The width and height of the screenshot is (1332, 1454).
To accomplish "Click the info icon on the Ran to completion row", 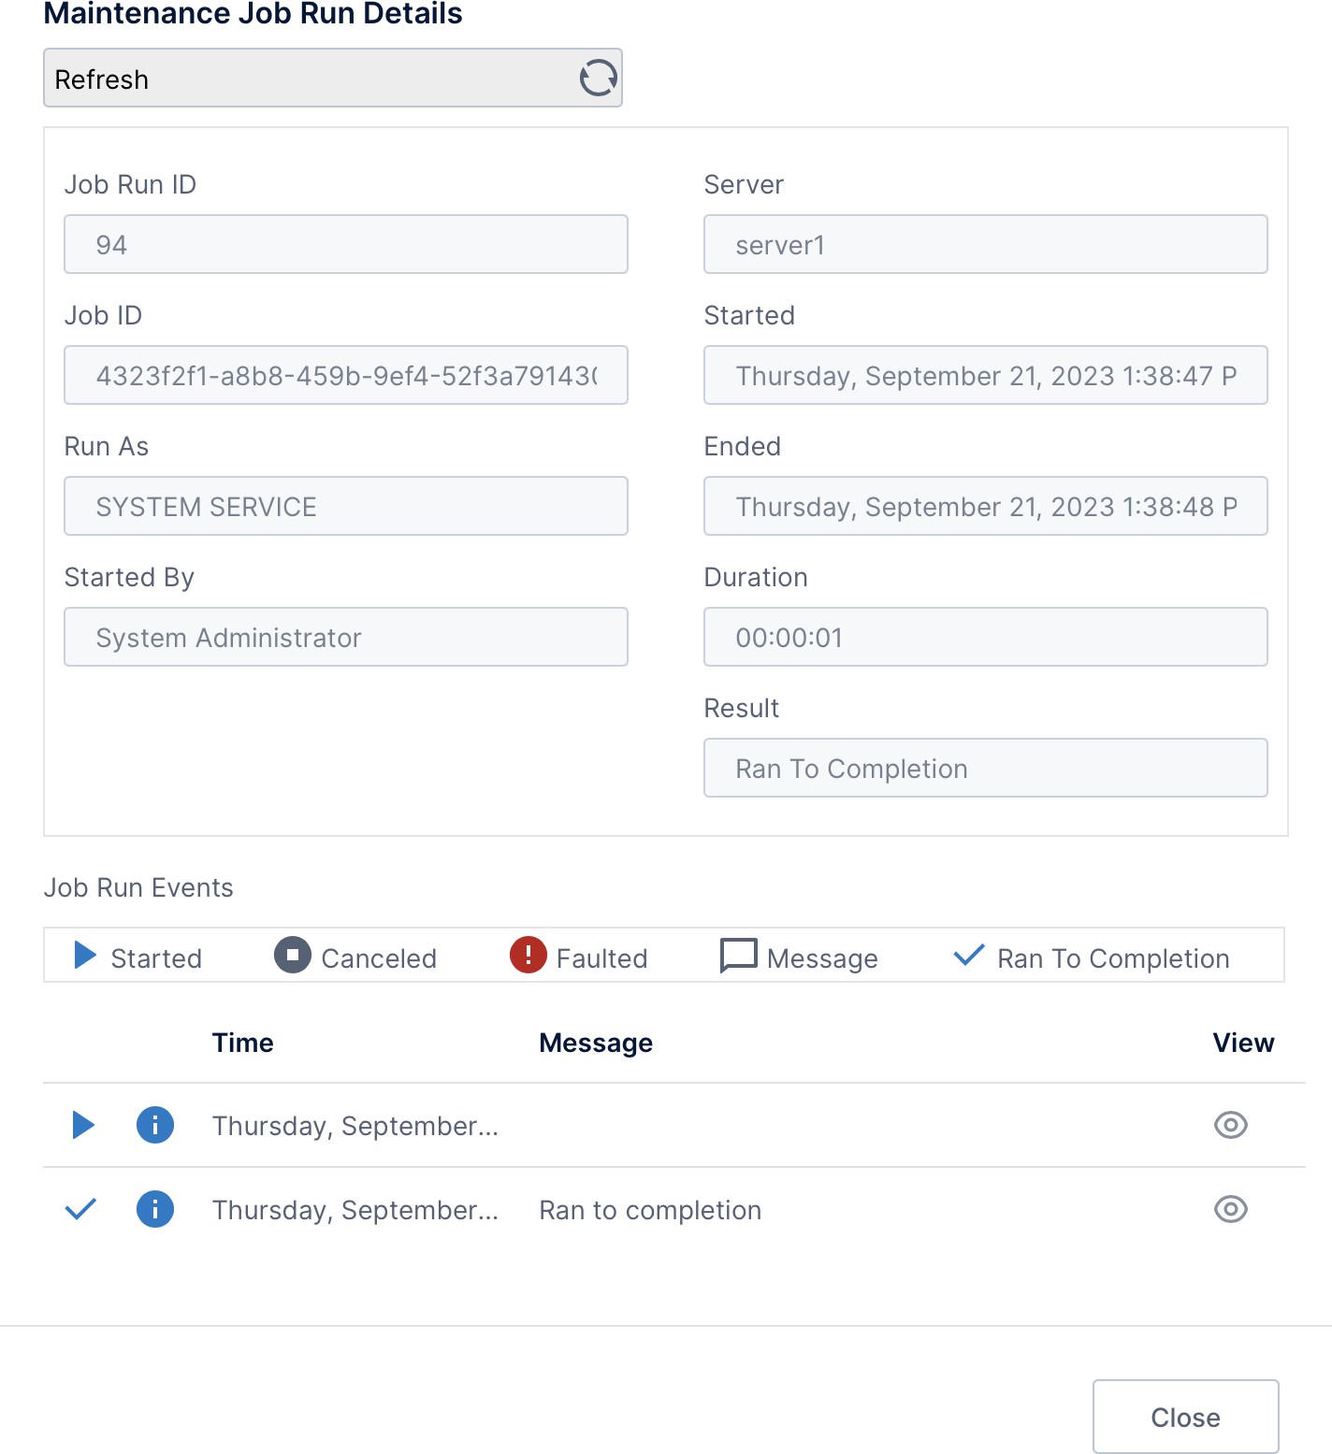I will point(155,1209).
